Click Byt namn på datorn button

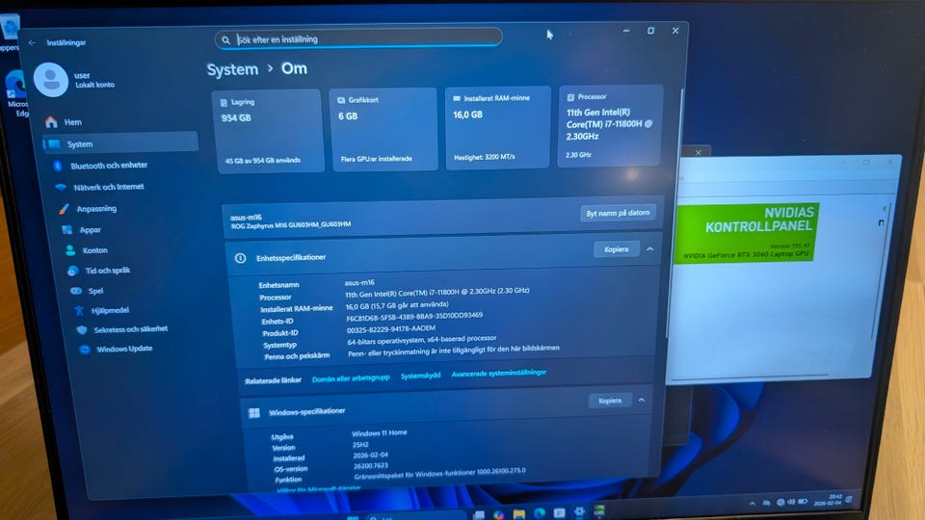click(x=618, y=213)
